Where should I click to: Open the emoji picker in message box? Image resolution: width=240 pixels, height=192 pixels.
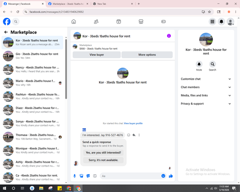[163, 176]
